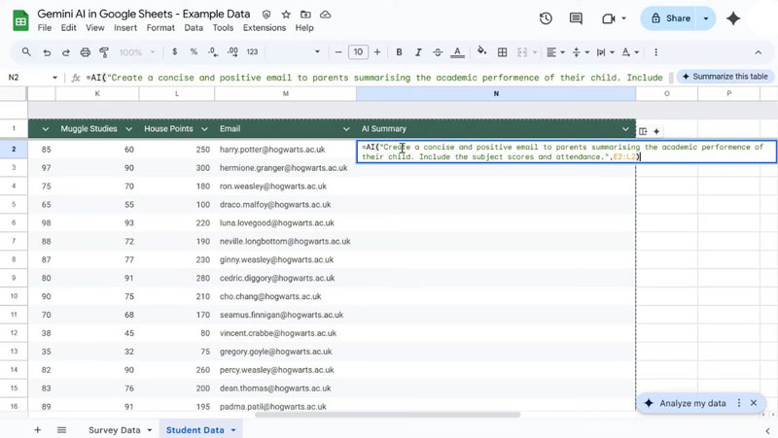Open the Extensions menu
The height and width of the screenshot is (438, 778).
click(264, 28)
